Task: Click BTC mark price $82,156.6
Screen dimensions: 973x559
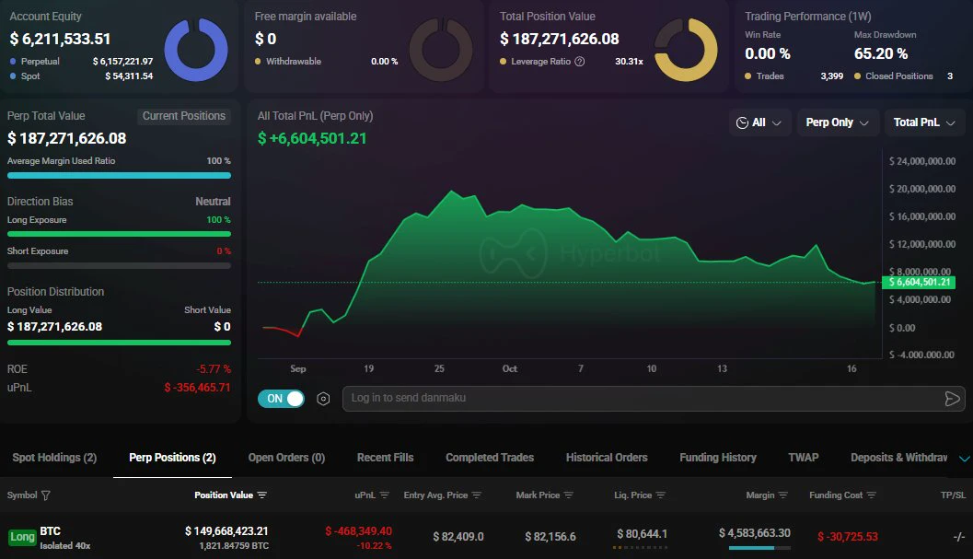Action: [550, 537]
